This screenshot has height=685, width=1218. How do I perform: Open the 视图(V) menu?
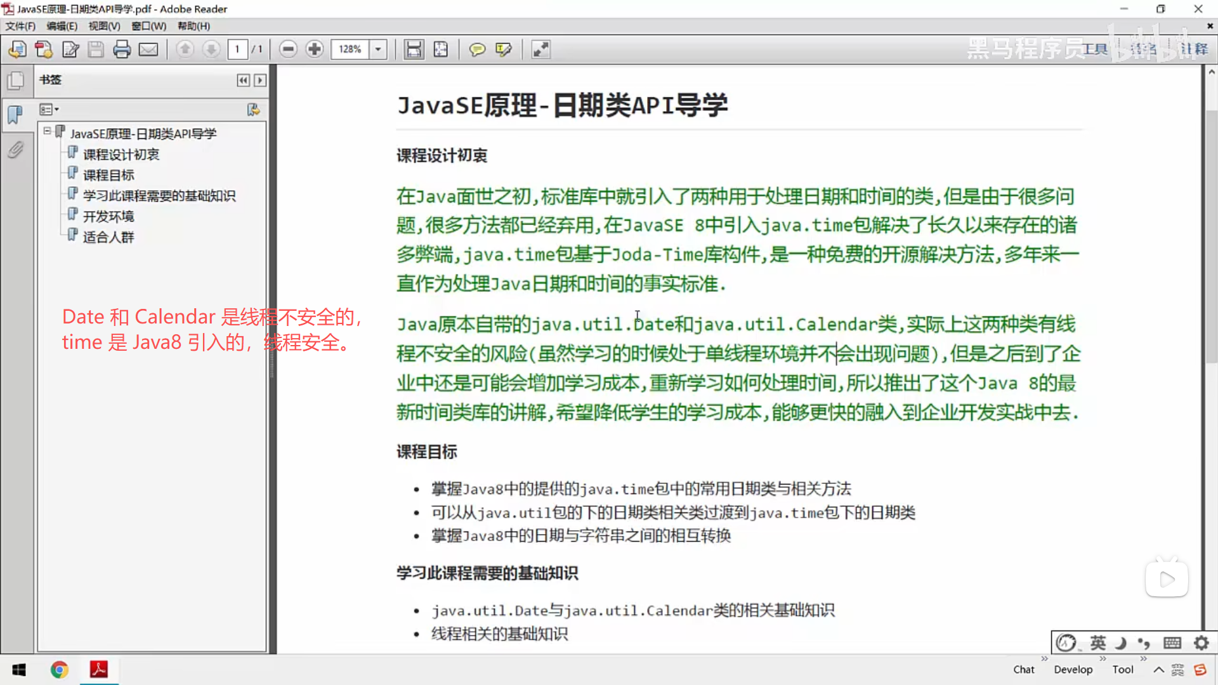tap(103, 26)
